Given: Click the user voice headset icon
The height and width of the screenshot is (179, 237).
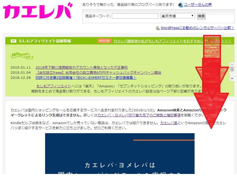Looking at the screenshot, I should pos(181,5).
